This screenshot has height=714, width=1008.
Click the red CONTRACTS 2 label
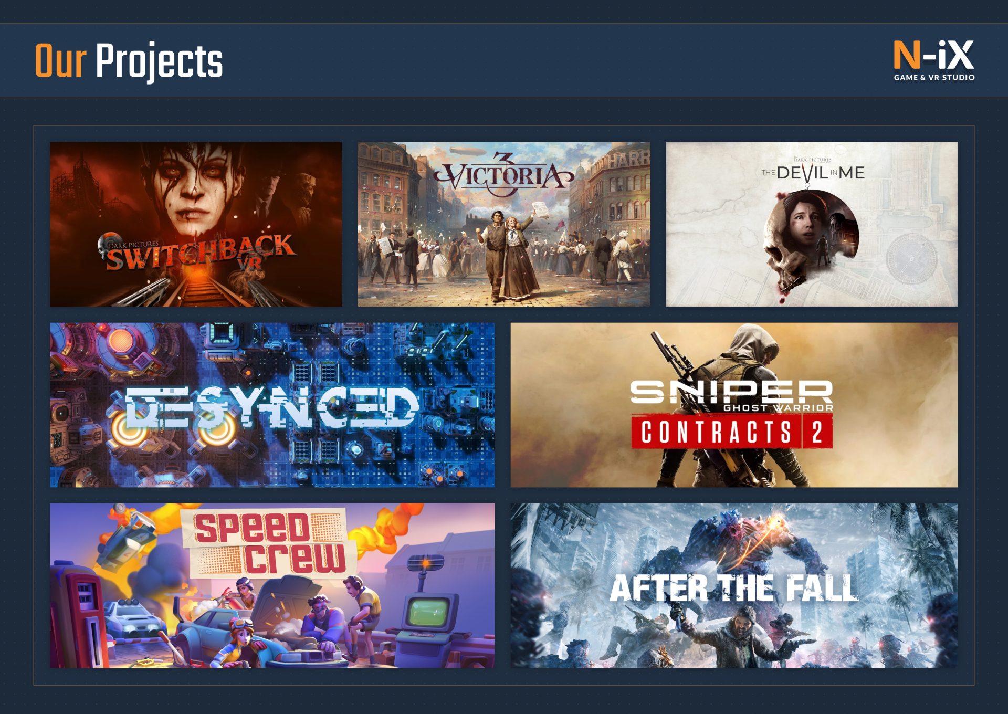click(732, 432)
